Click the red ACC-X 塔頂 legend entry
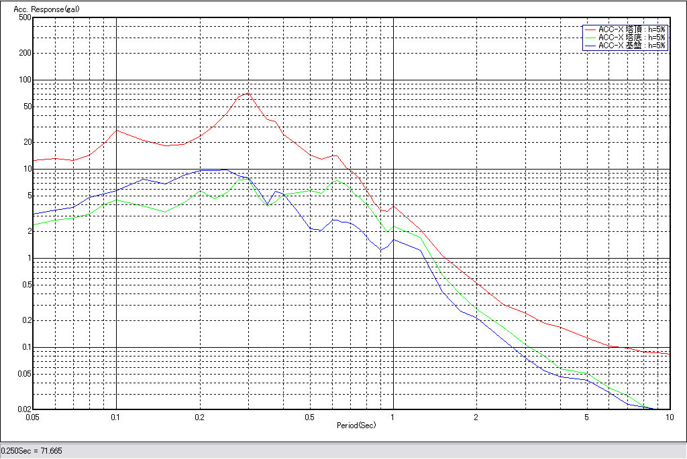Viewport: 687px width, 459px height. coord(631,29)
